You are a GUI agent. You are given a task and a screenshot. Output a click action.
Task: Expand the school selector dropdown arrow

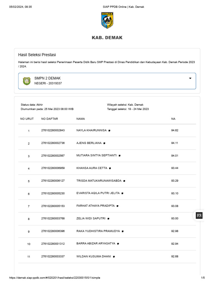pos(190,78)
